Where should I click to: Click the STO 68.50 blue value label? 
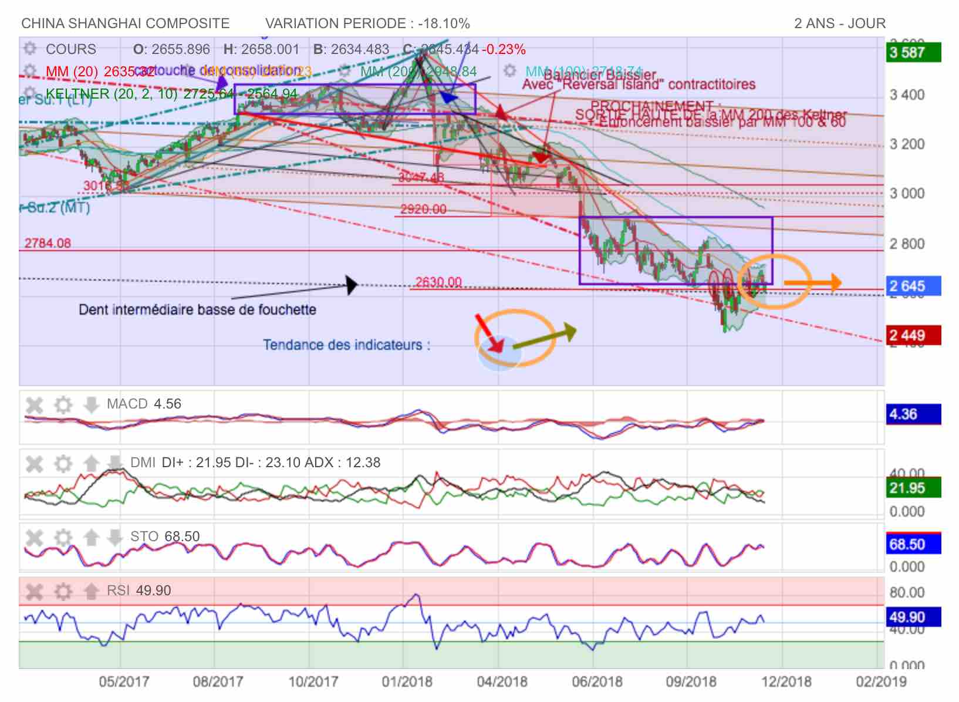(x=913, y=544)
